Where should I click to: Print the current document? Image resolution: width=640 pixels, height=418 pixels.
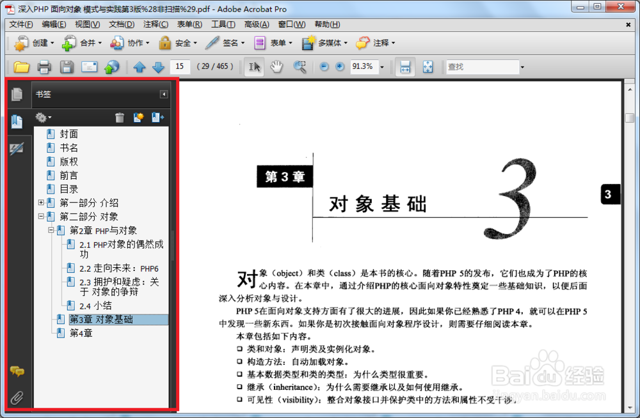pos(44,66)
